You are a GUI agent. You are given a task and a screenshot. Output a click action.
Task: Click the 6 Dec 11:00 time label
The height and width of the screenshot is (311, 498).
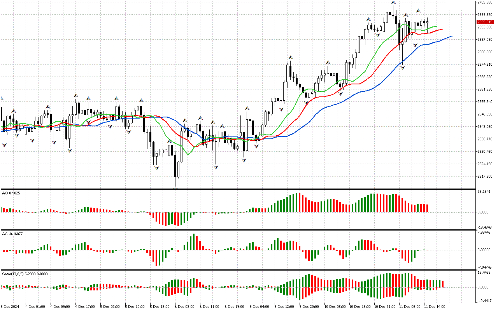[210, 307]
